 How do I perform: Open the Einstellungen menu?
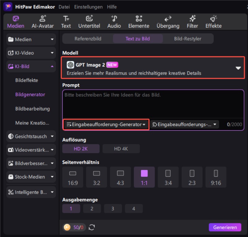[88, 7]
